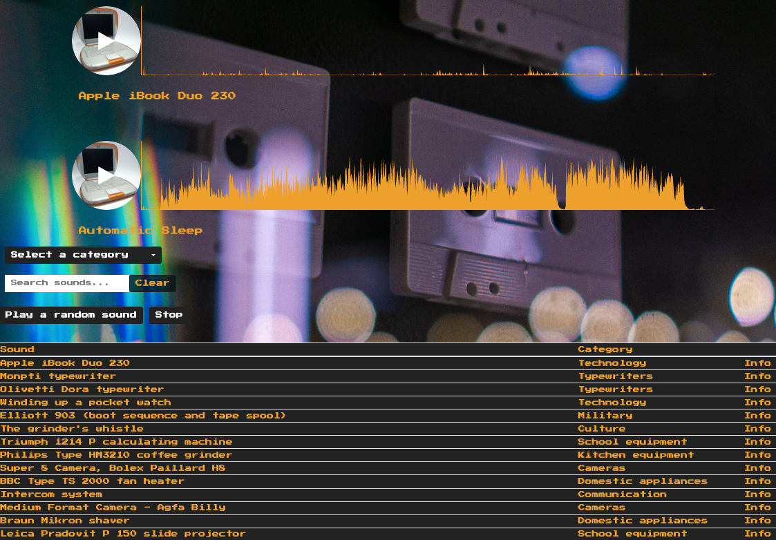Click Technology category of Apple iBook row
This screenshot has width=776, height=540.
(612, 363)
